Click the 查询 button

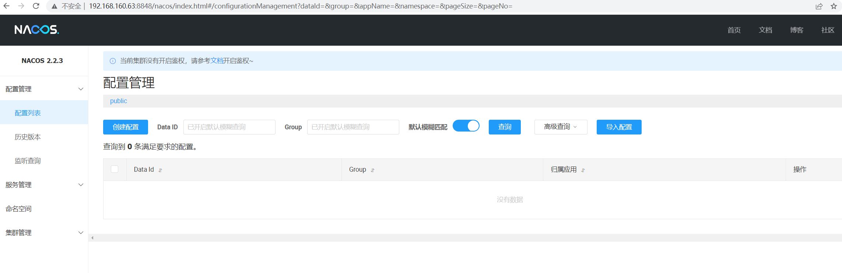505,127
